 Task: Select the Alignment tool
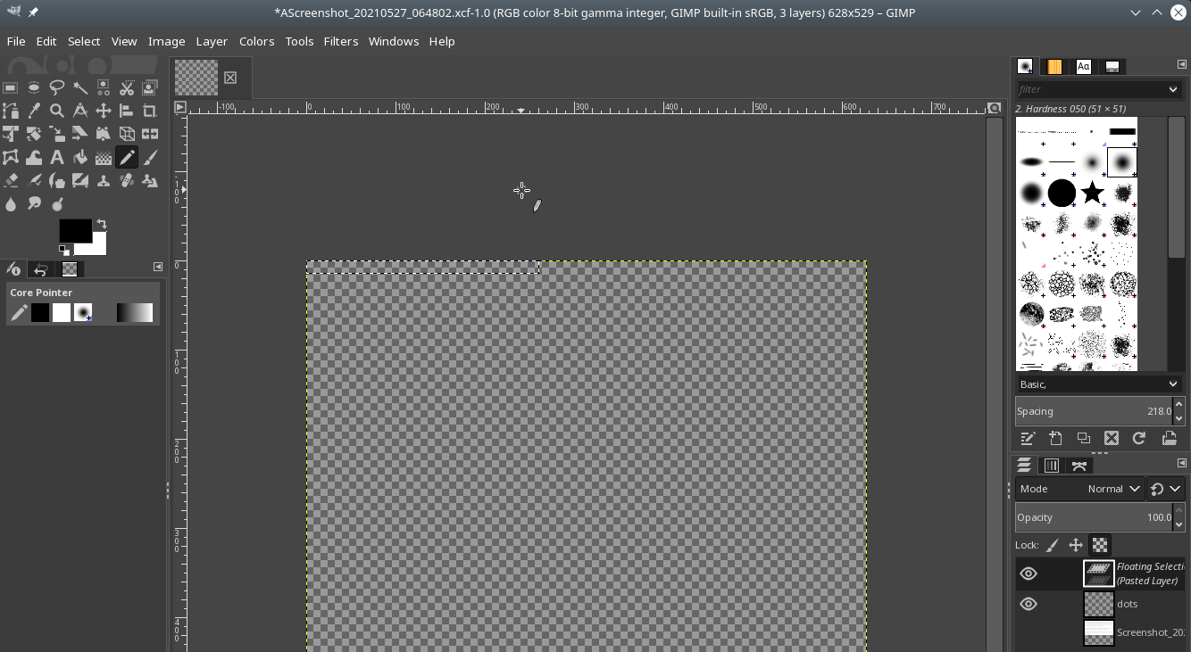pos(127,111)
